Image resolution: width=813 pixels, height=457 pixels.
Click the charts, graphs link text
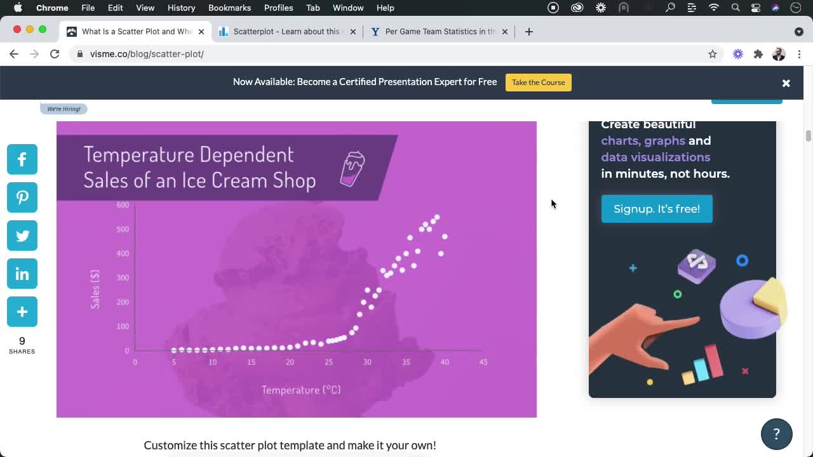pyautogui.click(x=643, y=141)
